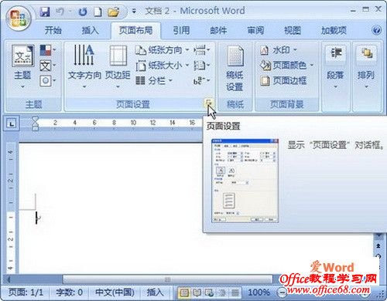Click word count 字数: 0
The height and width of the screenshot is (301, 387).
click(x=69, y=293)
